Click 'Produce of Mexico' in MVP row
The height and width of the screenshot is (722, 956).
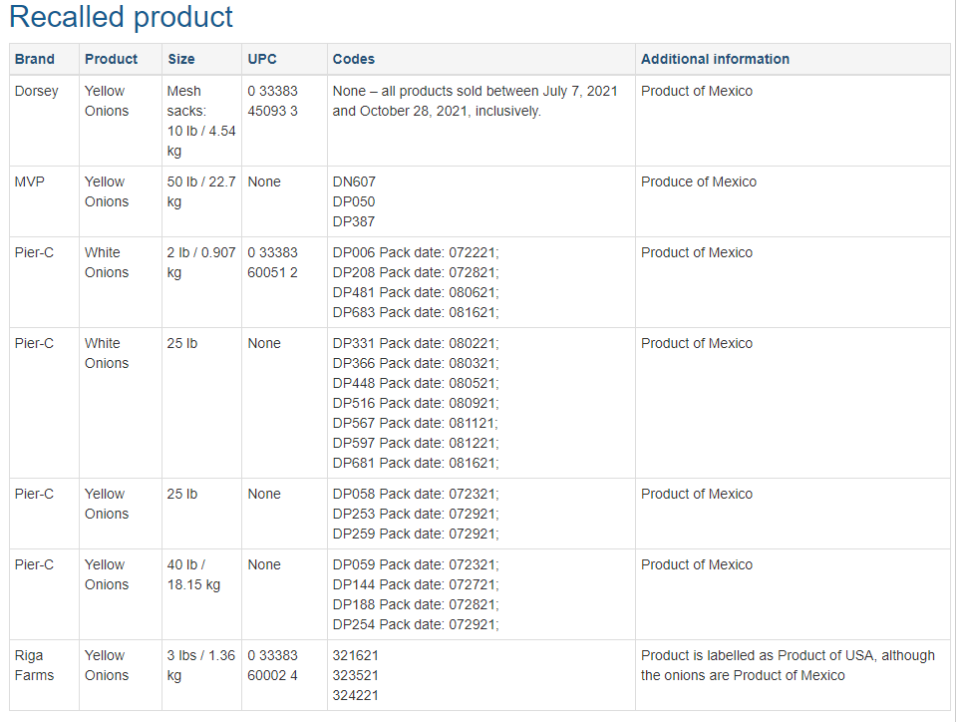699,181
